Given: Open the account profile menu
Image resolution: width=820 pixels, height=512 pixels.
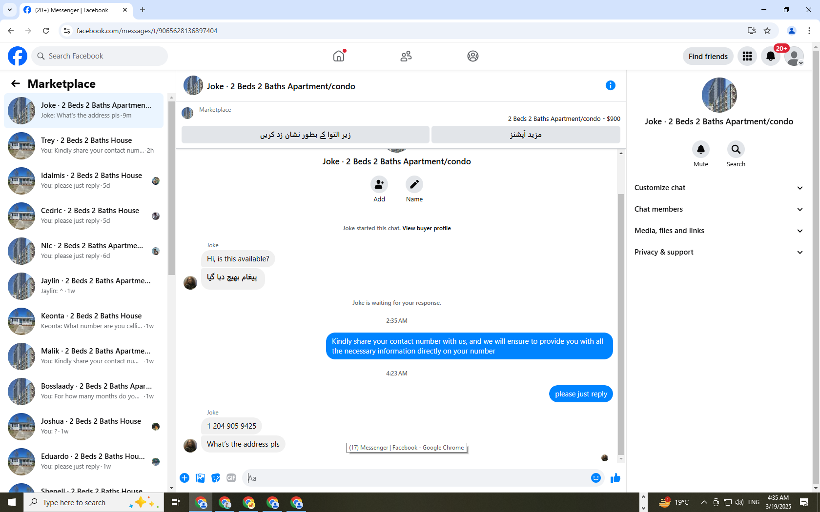Looking at the screenshot, I should click(794, 56).
